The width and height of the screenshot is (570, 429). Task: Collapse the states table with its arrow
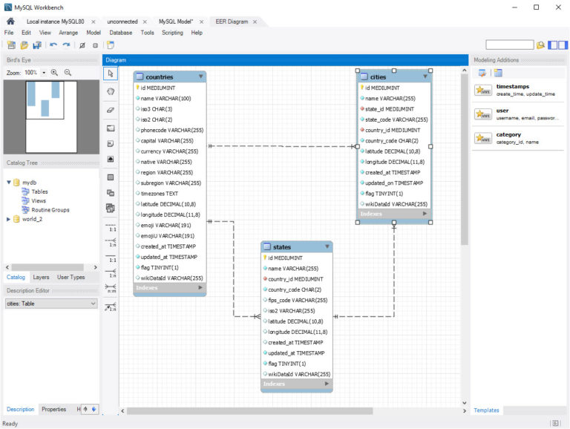327,246
